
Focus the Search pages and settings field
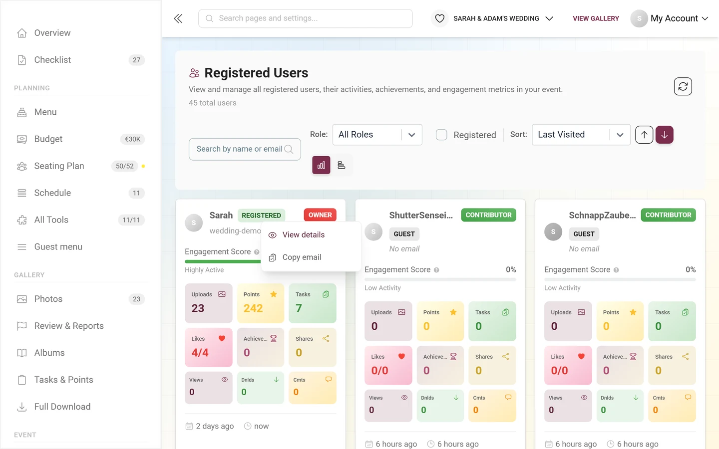coord(306,18)
